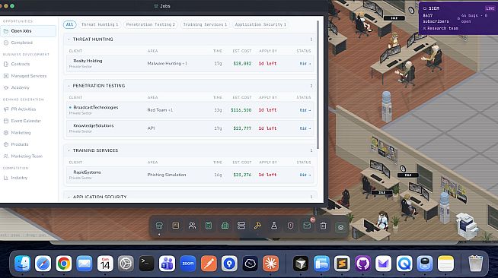Open the Academy sidebar item
The image size is (498, 278).
28,87
